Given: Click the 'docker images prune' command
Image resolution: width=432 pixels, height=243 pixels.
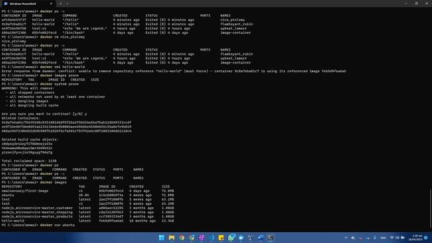Looking at the screenshot, I should (59, 76).
